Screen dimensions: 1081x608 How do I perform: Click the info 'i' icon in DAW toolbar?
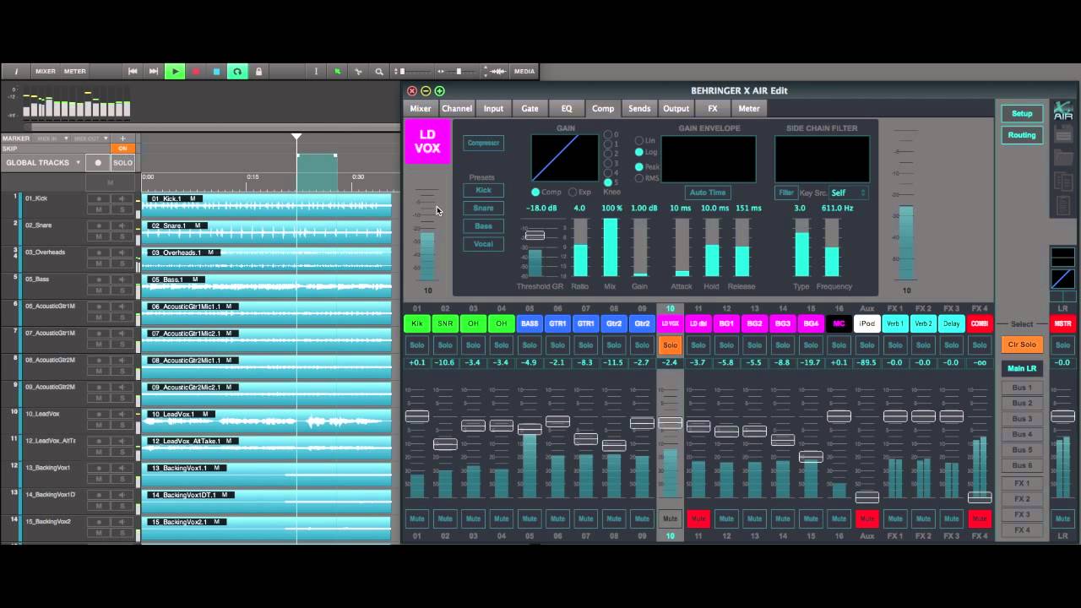coord(16,72)
